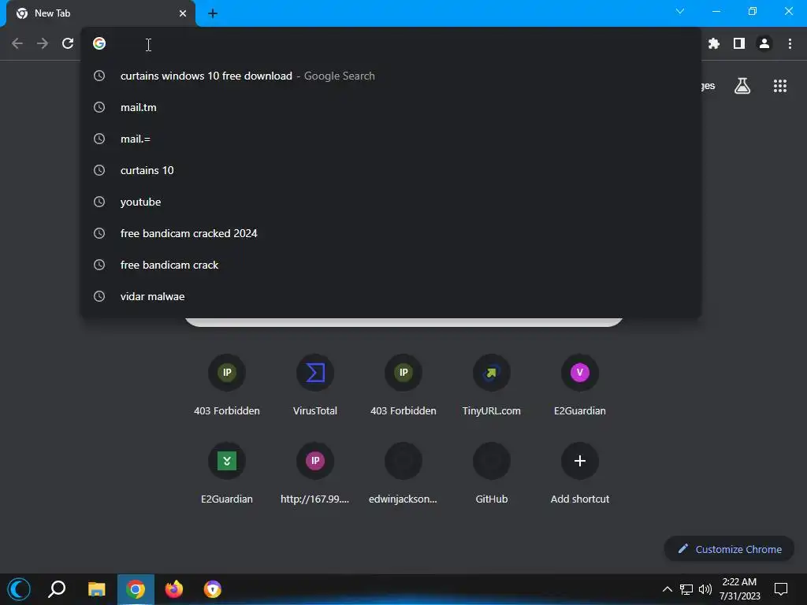
Task: Click the Google icon in the address bar
Action: click(x=99, y=44)
